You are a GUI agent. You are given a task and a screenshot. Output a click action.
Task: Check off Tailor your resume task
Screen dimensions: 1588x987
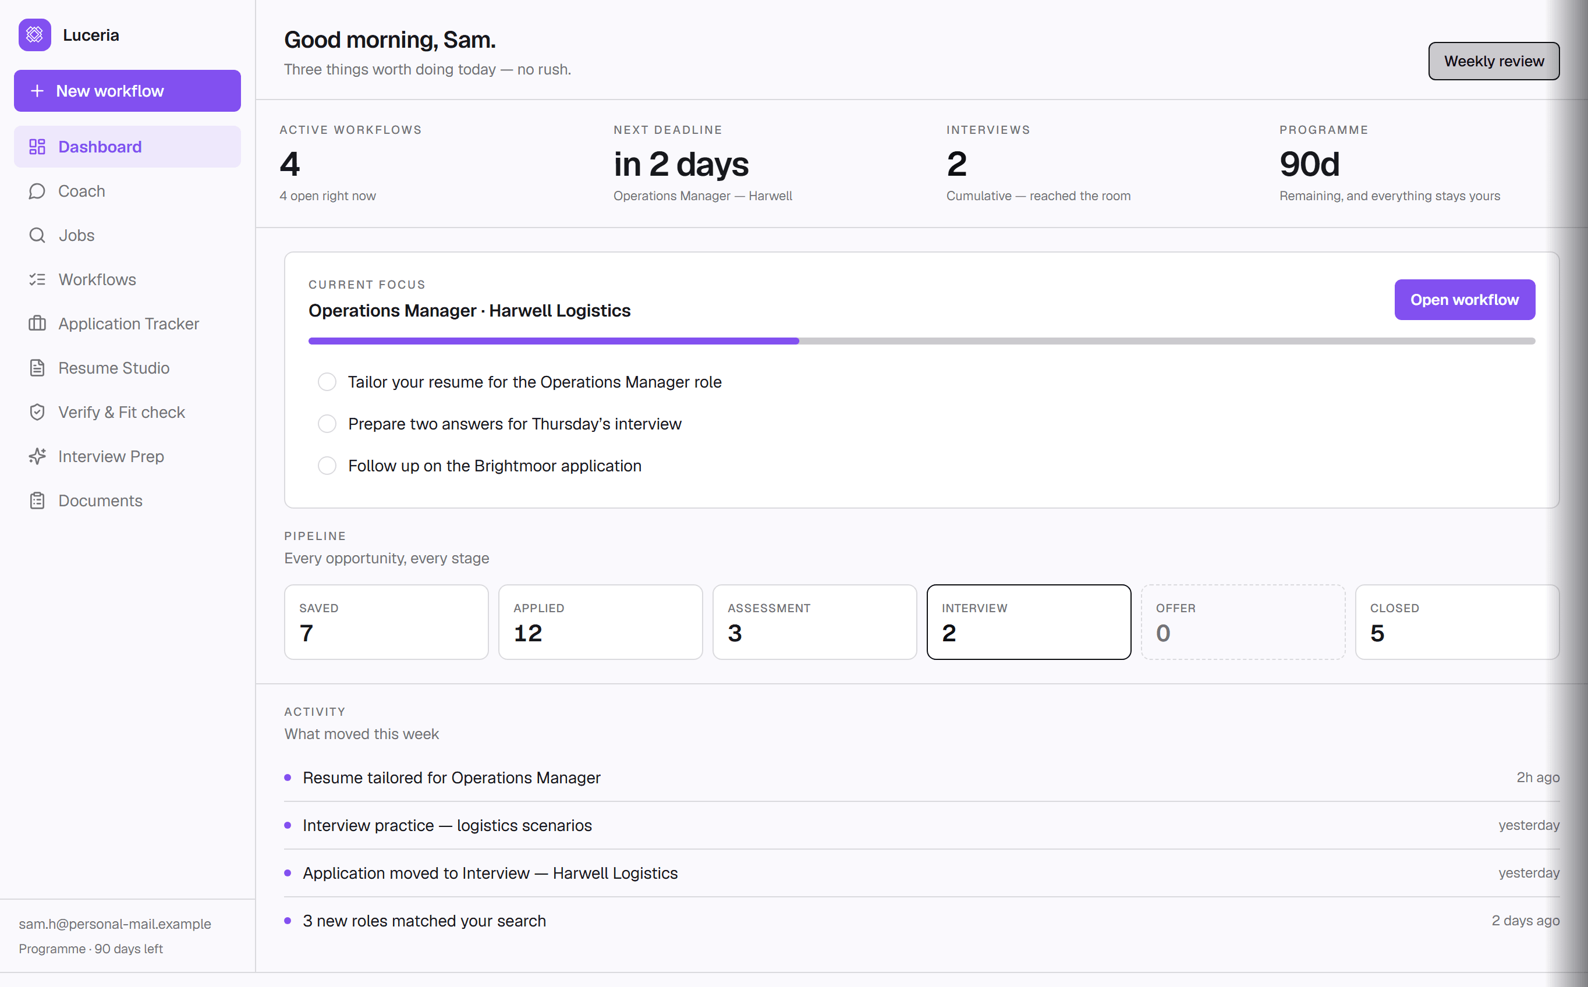327,382
